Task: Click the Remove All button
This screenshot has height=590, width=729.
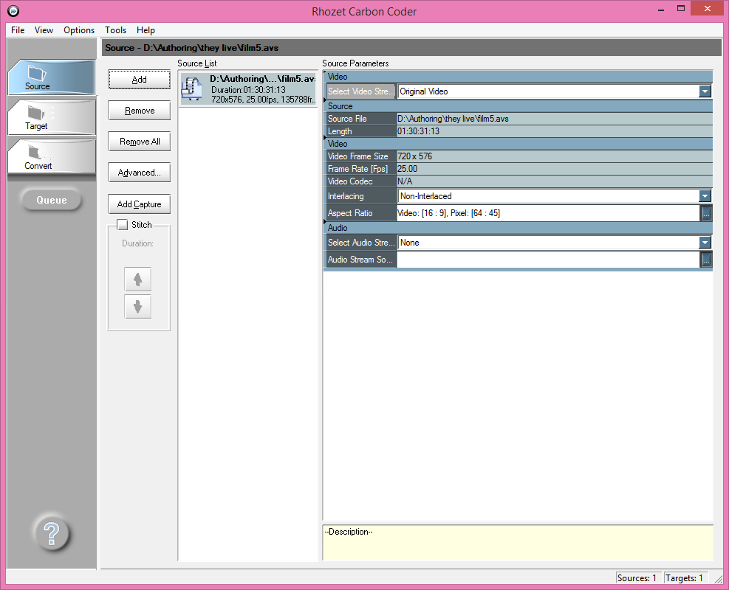Action: point(139,142)
